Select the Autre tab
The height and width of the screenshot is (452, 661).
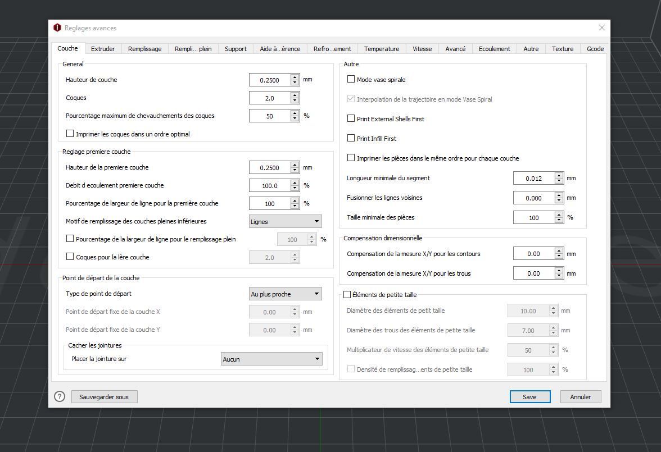tap(531, 49)
